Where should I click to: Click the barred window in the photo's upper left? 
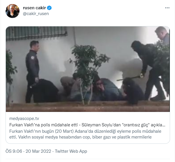pos(36,33)
